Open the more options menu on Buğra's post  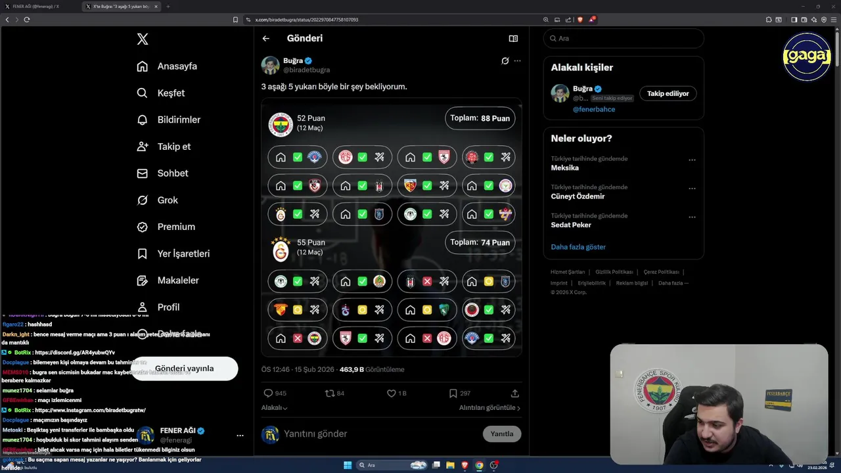point(517,61)
